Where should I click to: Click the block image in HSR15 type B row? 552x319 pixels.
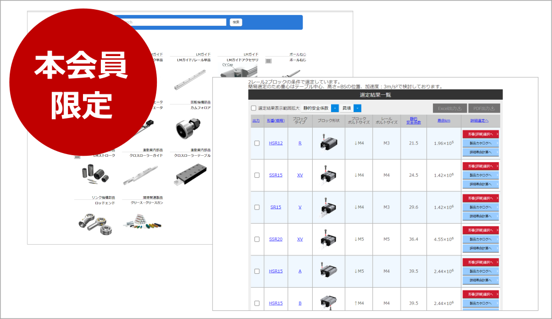pyautogui.click(x=328, y=302)
